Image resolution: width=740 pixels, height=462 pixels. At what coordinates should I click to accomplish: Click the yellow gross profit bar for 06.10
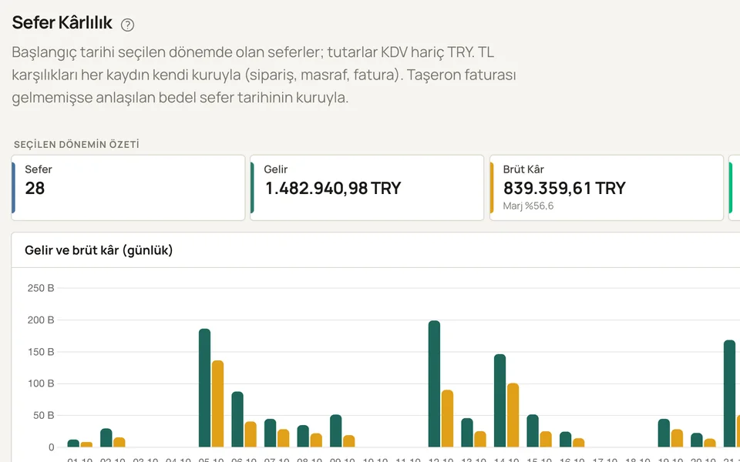click(251, 434)
